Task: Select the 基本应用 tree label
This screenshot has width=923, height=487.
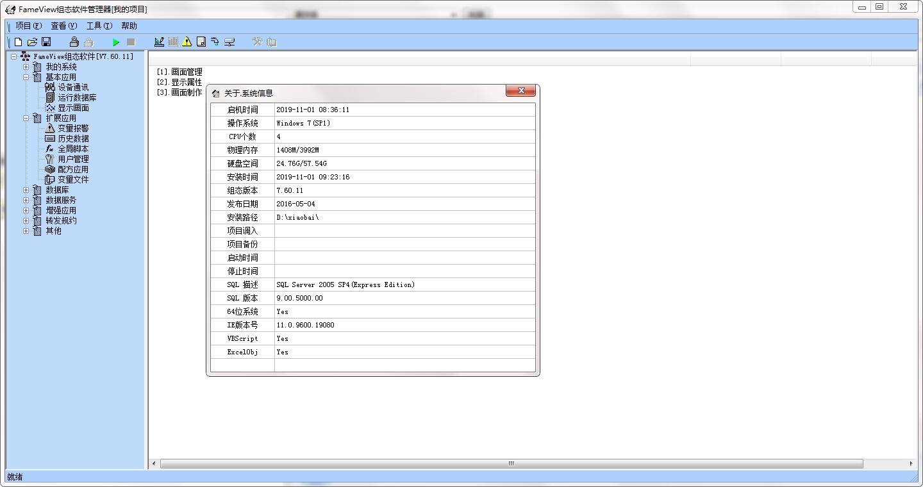Action: click(61, 77)
